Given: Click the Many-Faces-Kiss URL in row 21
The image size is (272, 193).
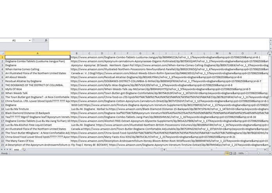Looking at the screenshot, I should [153, 137].
